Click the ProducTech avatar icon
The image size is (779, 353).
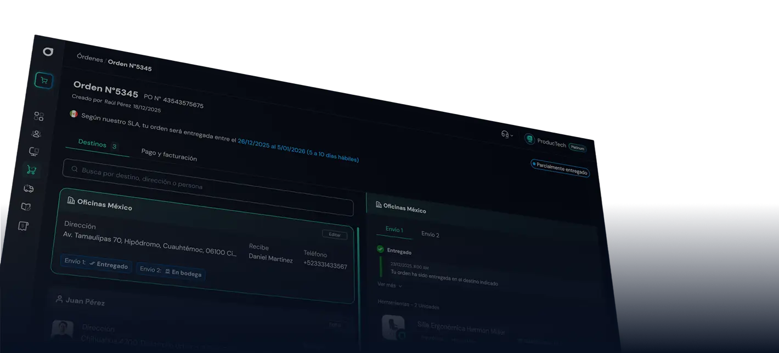[x=529, y=139]
